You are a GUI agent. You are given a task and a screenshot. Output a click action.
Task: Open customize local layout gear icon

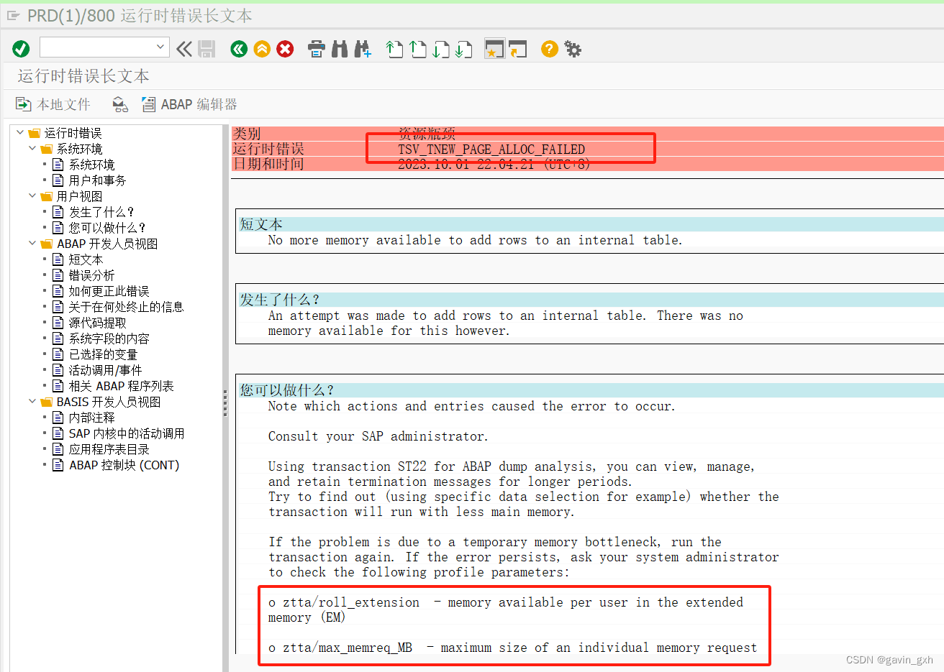pos(571,49)
